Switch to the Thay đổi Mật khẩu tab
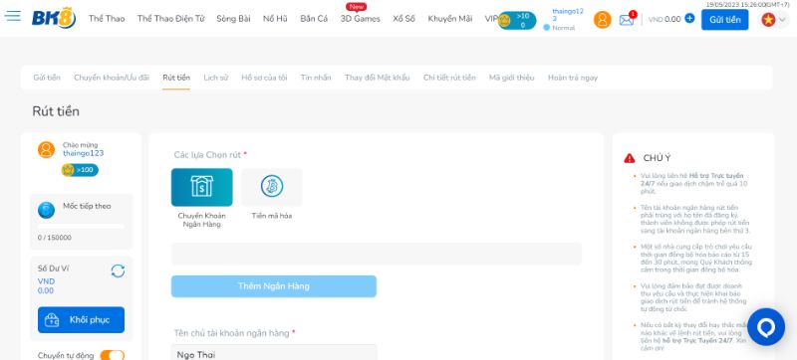Screen dimensions: 797x360 click(x=378, y=78)
